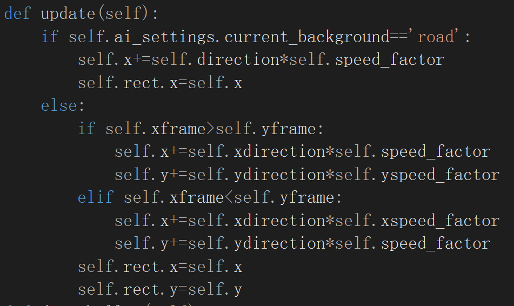Click the first 'self.rect.x=self.x' line under road
This screenshot has width=514, height=306.
(160, 83)
